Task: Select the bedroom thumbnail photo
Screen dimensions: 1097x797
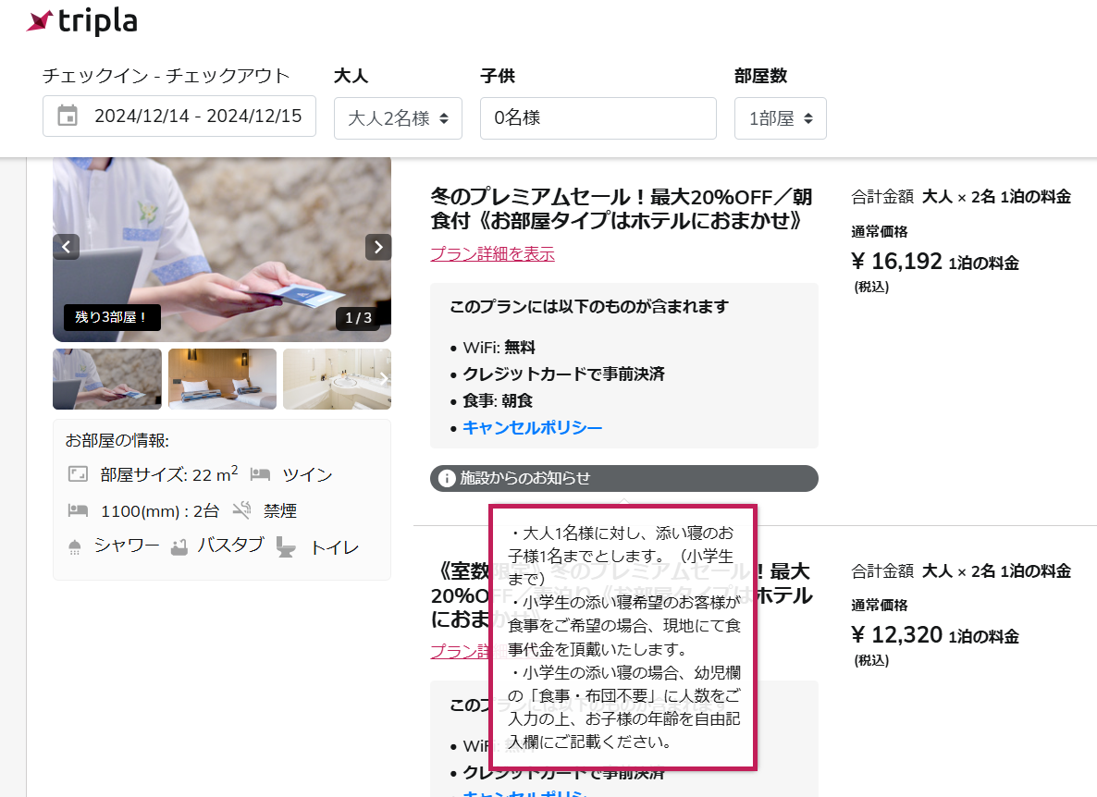Action: [223, 379]
